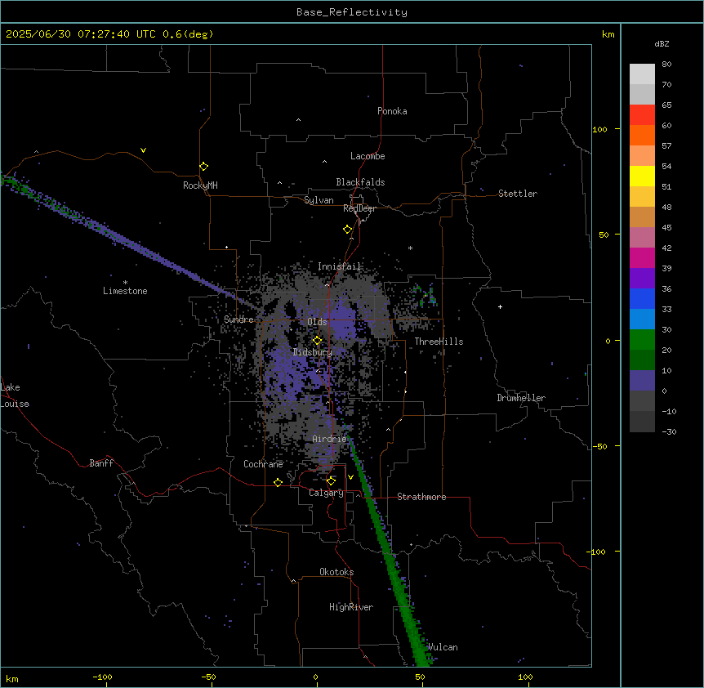Click the yellow V marker northwest of RockyMH
The image size is (704, 688).
(x=143, y=150)
